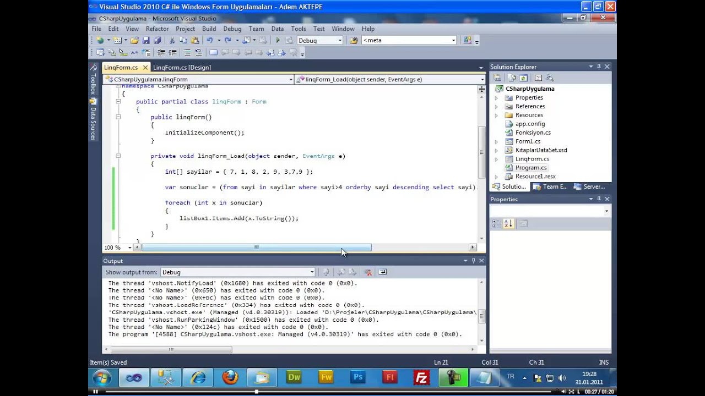Open the Data Sources side tab
This screenshot has width=705, height=396.
pyautogui.click(x=93, y=120)
